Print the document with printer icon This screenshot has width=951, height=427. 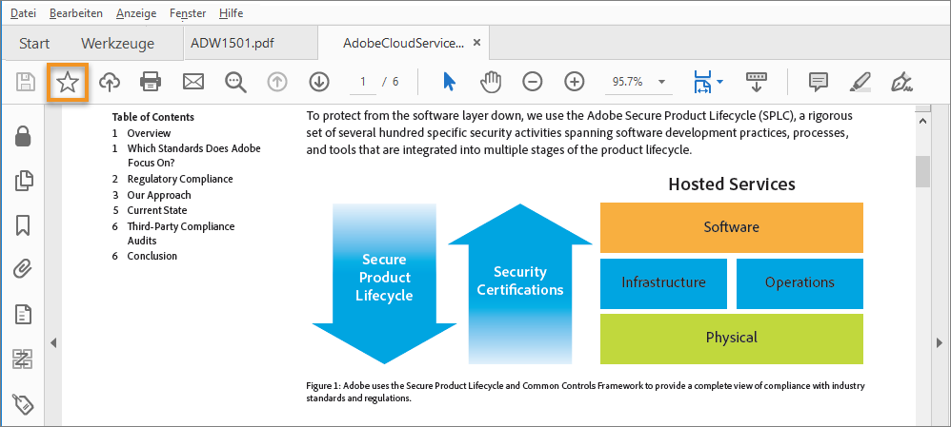151,82
